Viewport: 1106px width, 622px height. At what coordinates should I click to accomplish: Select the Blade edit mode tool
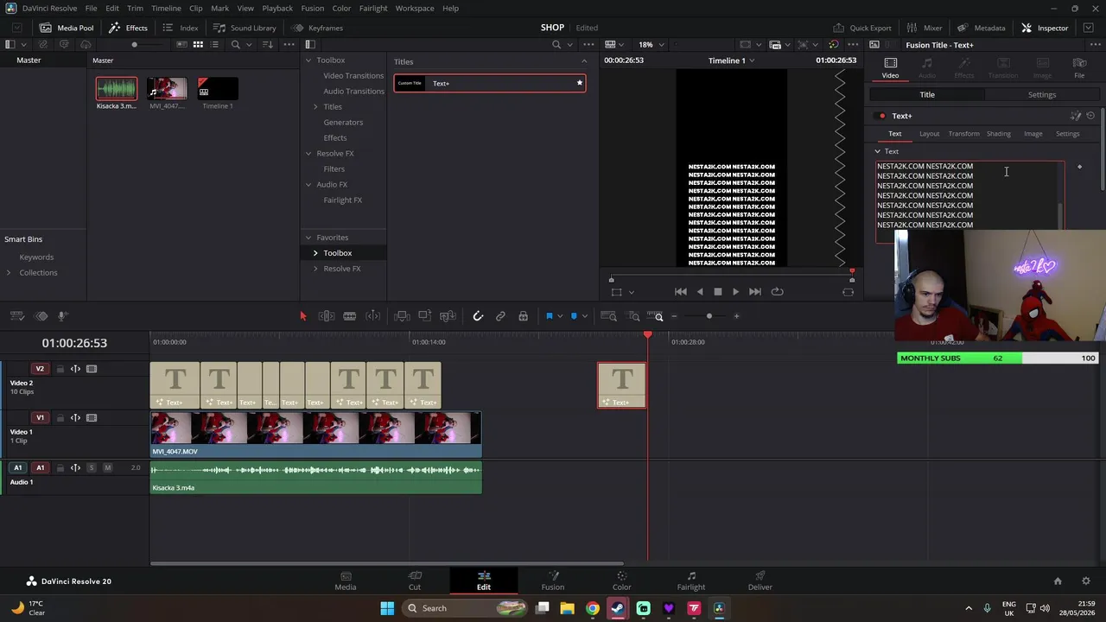(x=349, y=316)
